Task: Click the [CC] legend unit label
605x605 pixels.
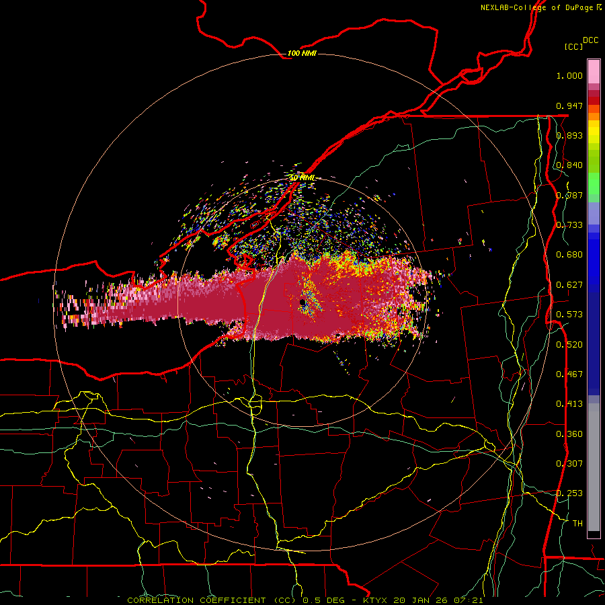Action: [x=573, y=46]
